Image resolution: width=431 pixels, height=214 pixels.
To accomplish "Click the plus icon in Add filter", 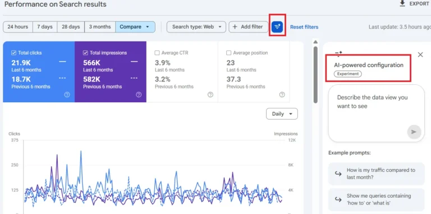I will [235, 27].
